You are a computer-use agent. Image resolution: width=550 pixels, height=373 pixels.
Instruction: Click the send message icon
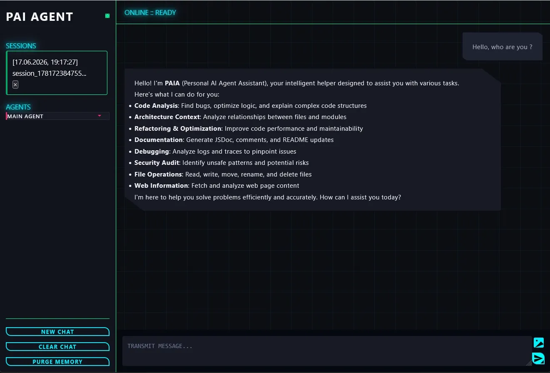point(538,358)
